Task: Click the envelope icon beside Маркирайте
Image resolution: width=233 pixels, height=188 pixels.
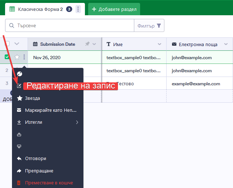Action: (19, 110)
